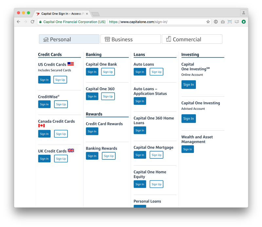This screenshot has height=227, width=262.
Task: Reload the Capital One page
Action: [x=32, y=22]
